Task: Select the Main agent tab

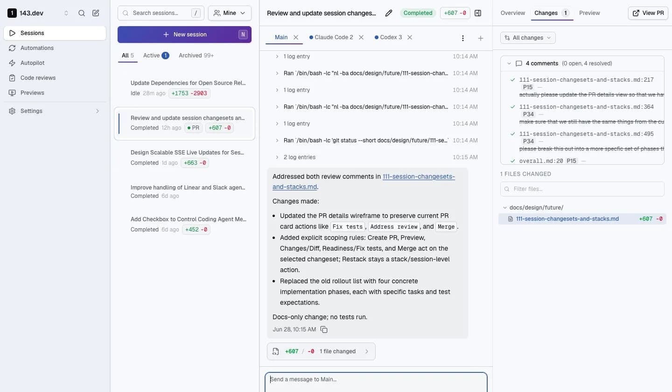Action: (281, 37)
